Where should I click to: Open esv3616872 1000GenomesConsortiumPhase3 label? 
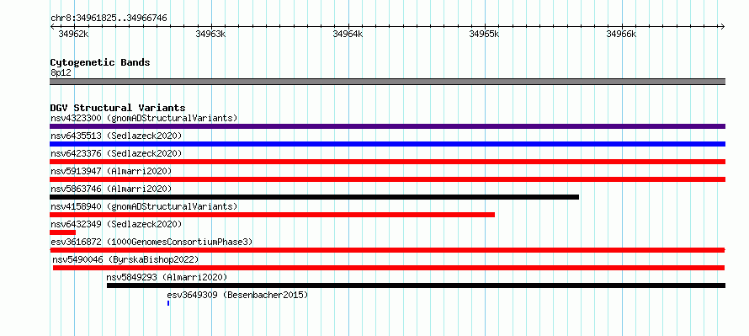(x=151, y=242)
